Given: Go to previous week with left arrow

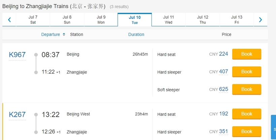Looking at the screenshot, I should click(x=9, y=20).
